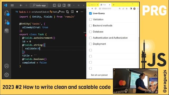Viewport: 169px width, 95px height.
Task: Open Customize Layout icon
Action: pyautogui.click(x=69, y=5)
